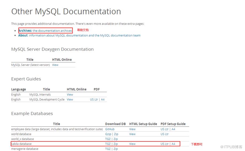The image size is (245, 151).
Task: View MySQL Development Cycle HTML online
Action: coord(70,100)
